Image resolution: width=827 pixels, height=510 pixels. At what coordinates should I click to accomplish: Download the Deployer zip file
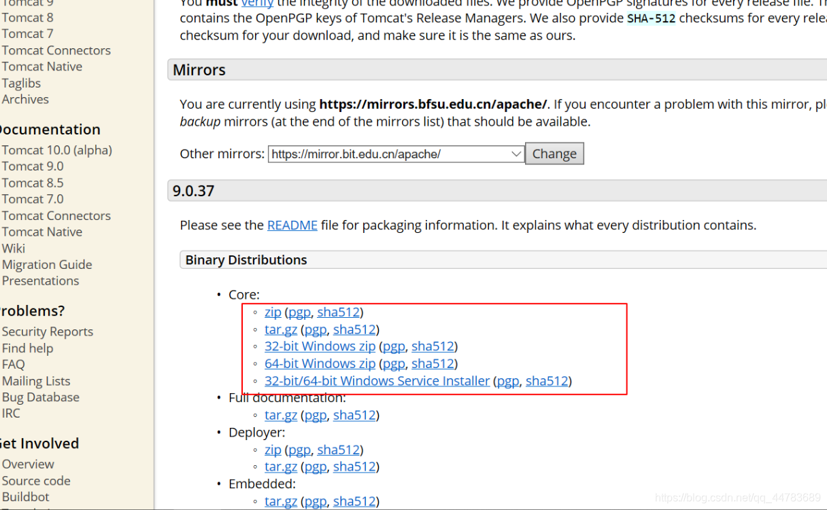(273, 450)
